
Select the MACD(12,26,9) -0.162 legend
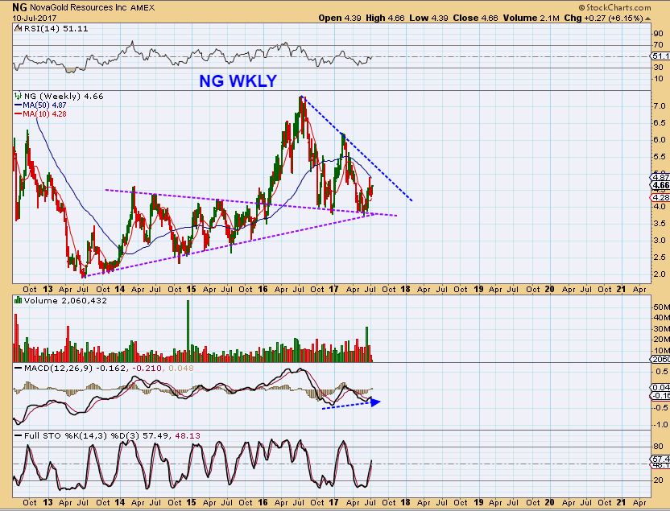[x=75, y=368]
